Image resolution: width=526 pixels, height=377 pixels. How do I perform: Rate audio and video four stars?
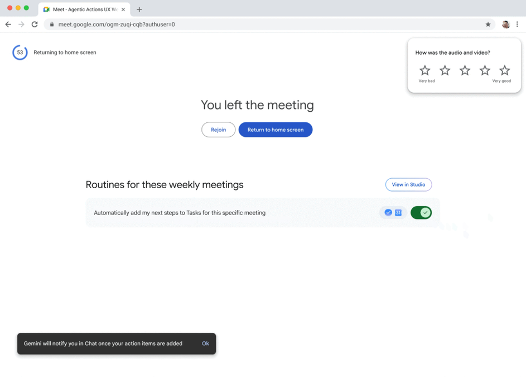[x=485, y=70]
